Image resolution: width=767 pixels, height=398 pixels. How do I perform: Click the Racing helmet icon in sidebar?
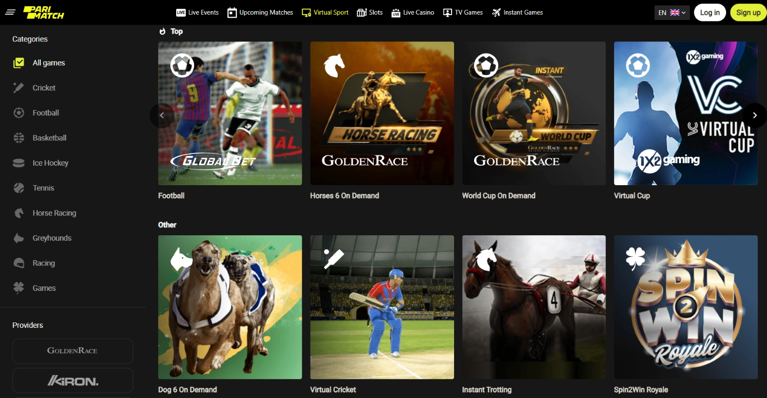(x=18, y=263)
